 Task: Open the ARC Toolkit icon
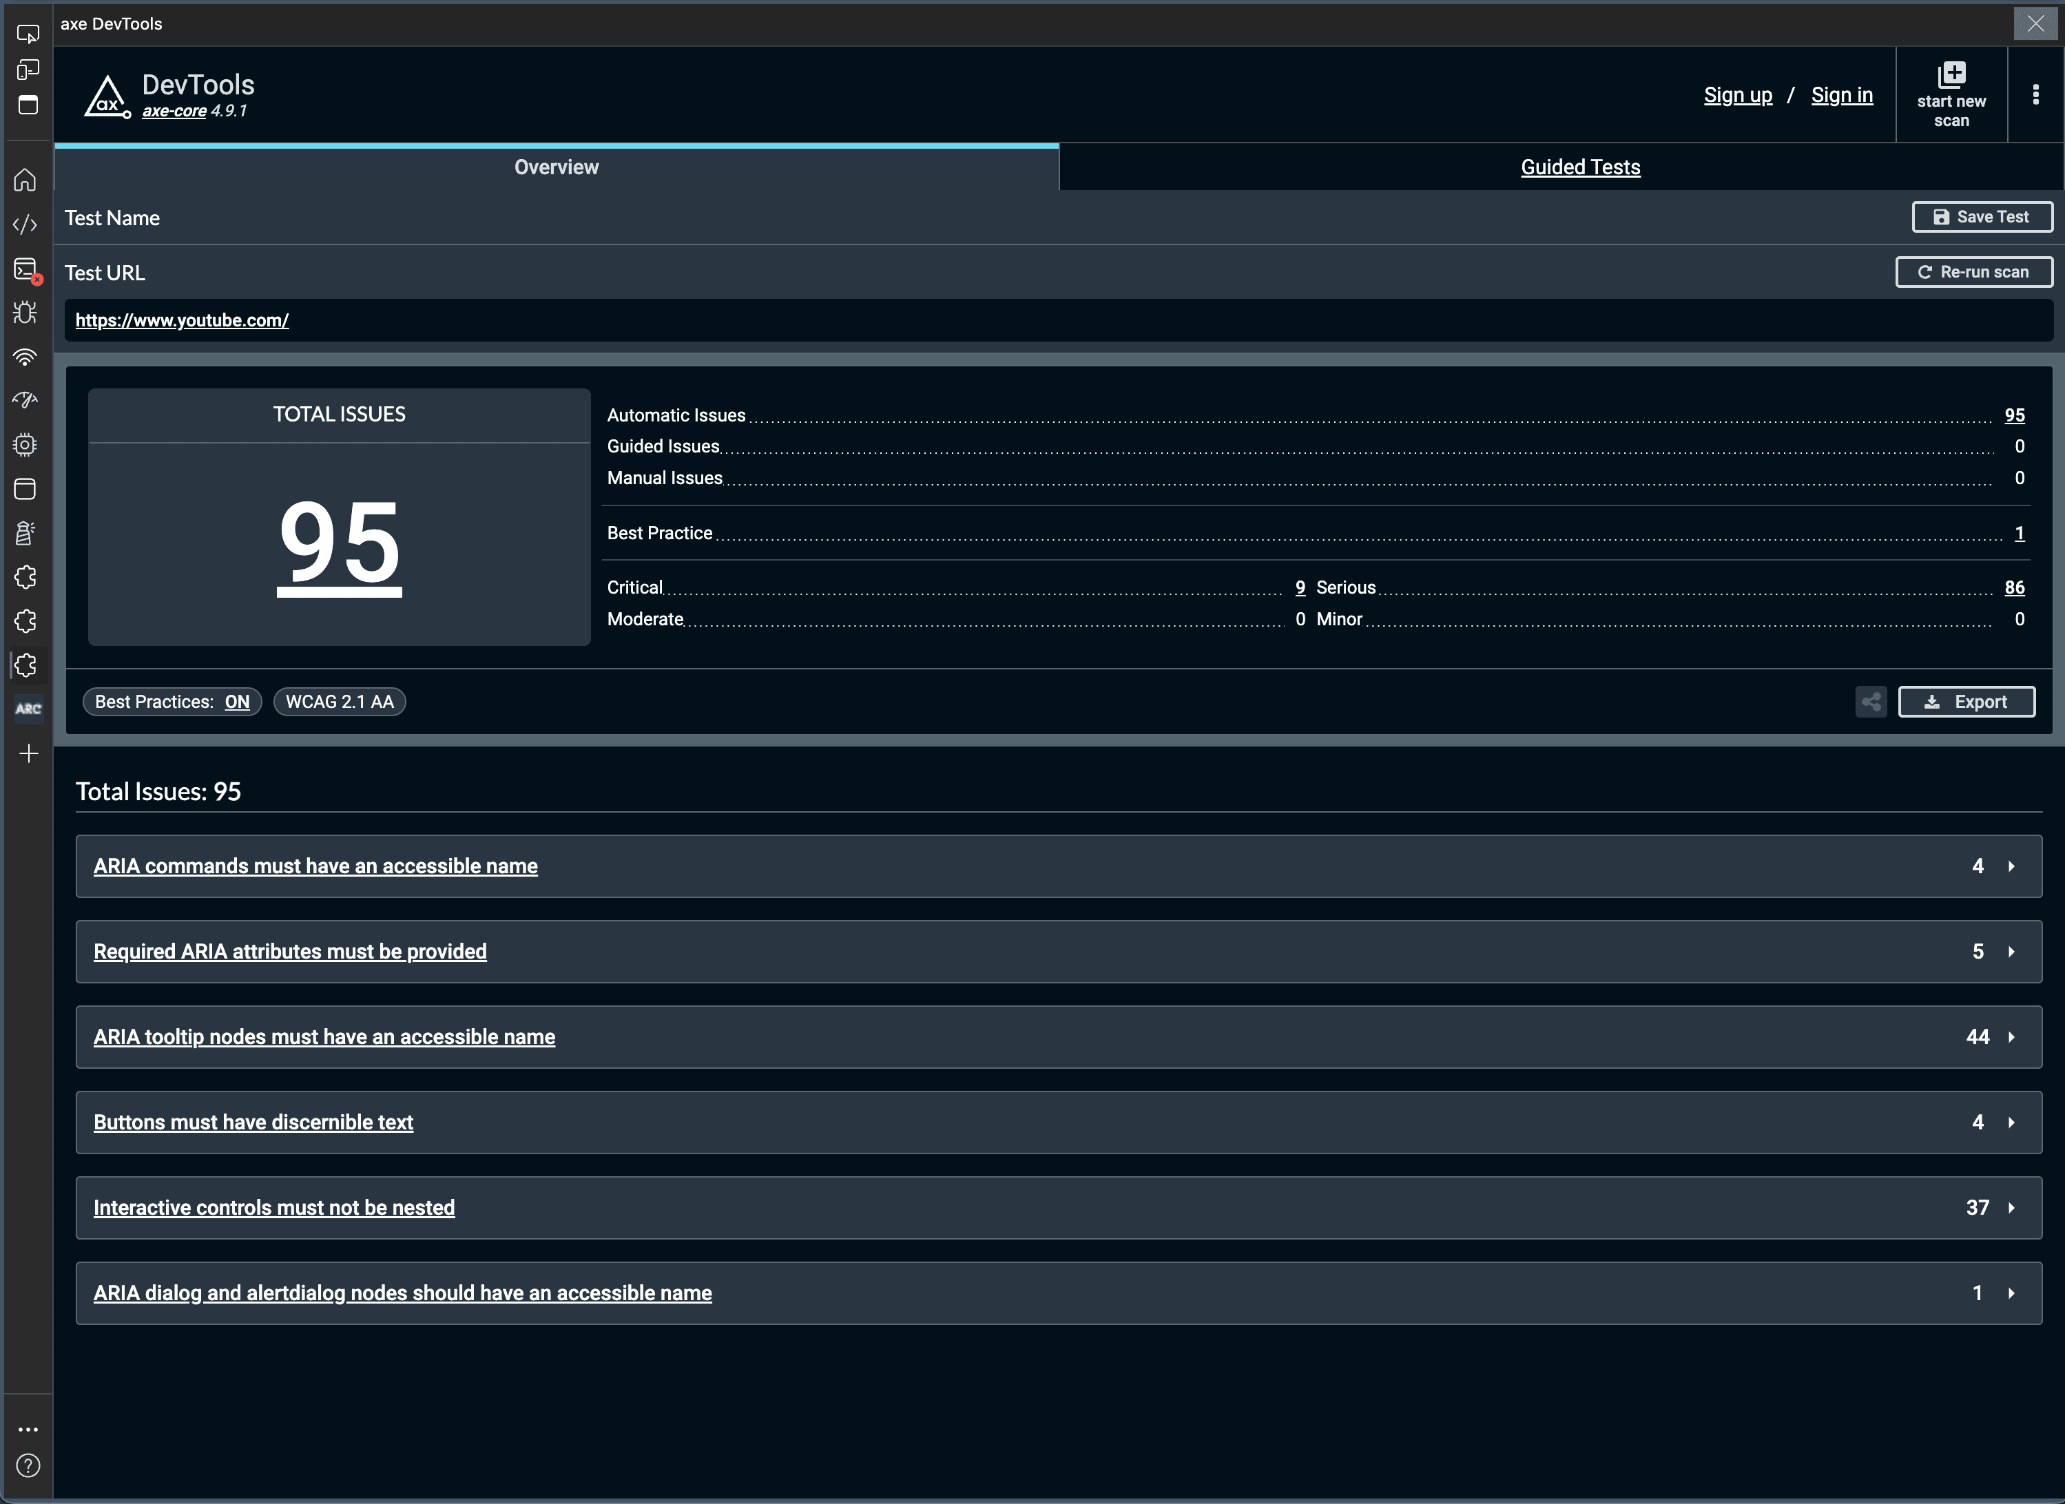tap(28, 709)
